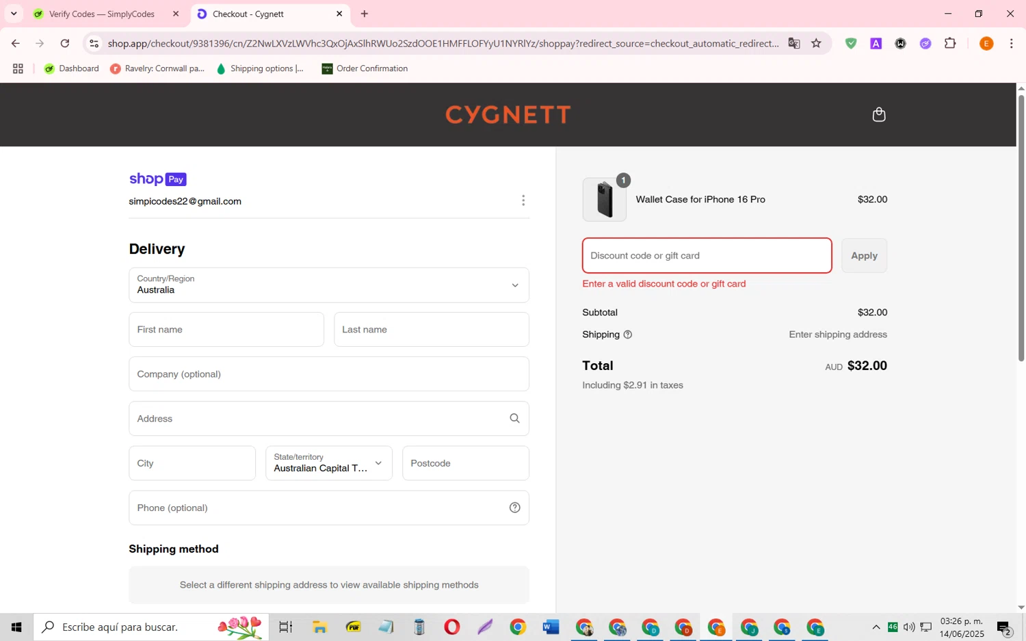Open new tab with plus button
This screenshot has width=1026, height=641.
(x=365, y=14)
